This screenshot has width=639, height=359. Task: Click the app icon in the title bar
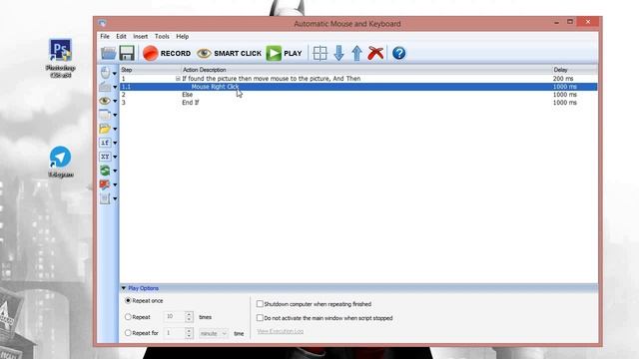click(x=102, y=23)
